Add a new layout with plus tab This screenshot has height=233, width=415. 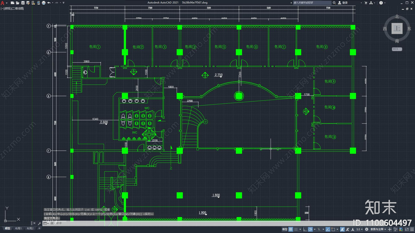[39, 228]
